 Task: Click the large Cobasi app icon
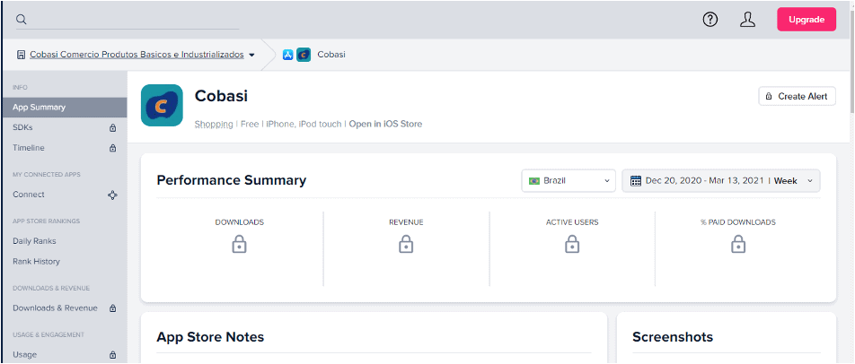(x=162, y=105)
